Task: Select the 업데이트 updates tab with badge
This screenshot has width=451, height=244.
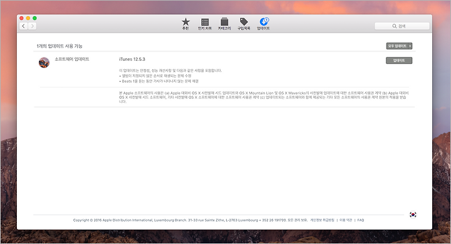Action: coord(263,24)
